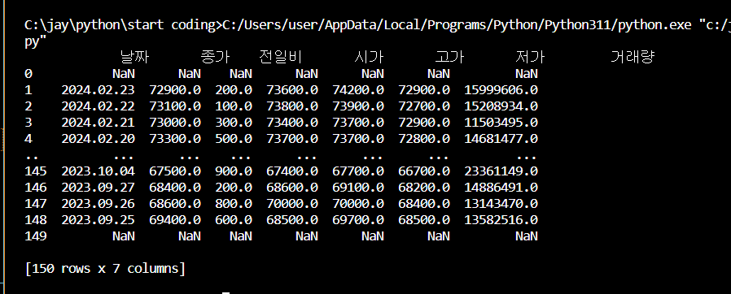The height and width of the screenshot is (294, 731).
Task: Click the change value 900.0
Action: click(234, 171)
